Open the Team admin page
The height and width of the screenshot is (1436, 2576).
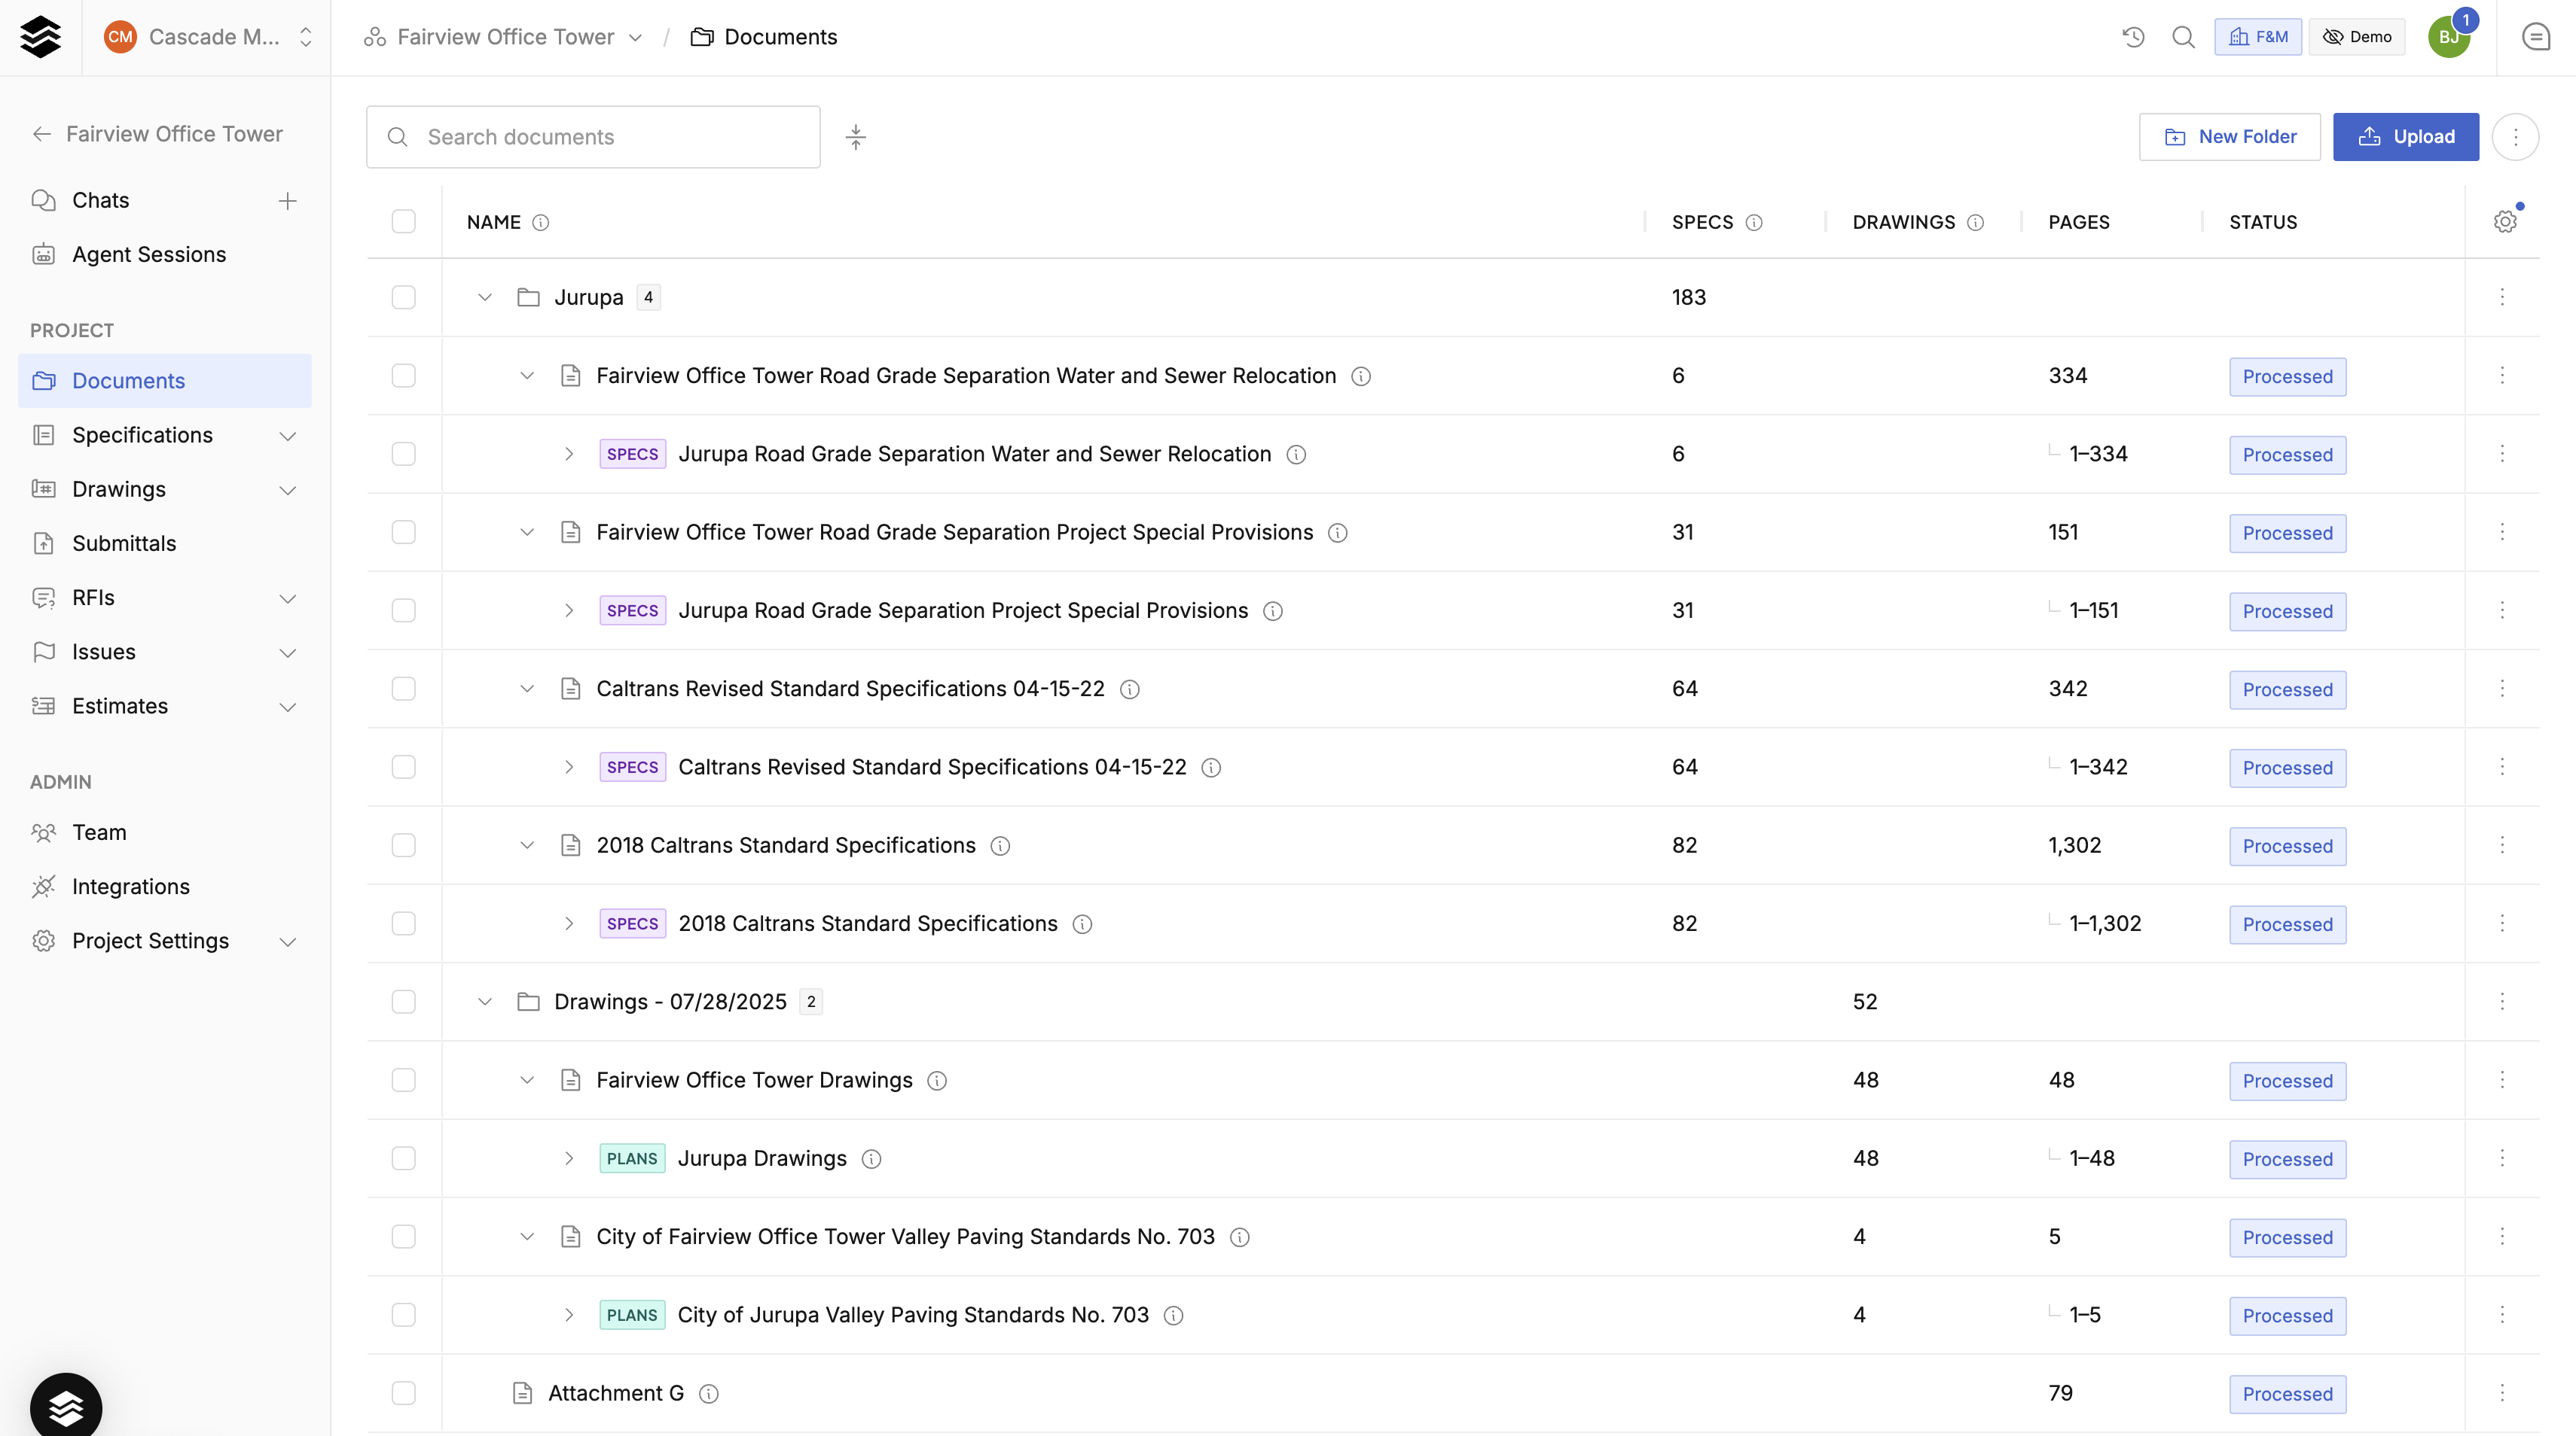[165, 832]
